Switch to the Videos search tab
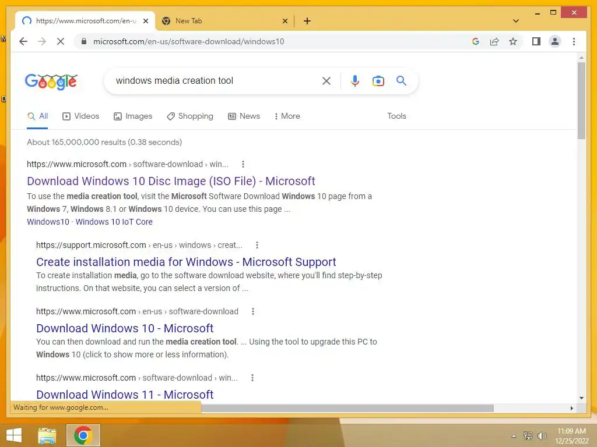 pos(80,116)
